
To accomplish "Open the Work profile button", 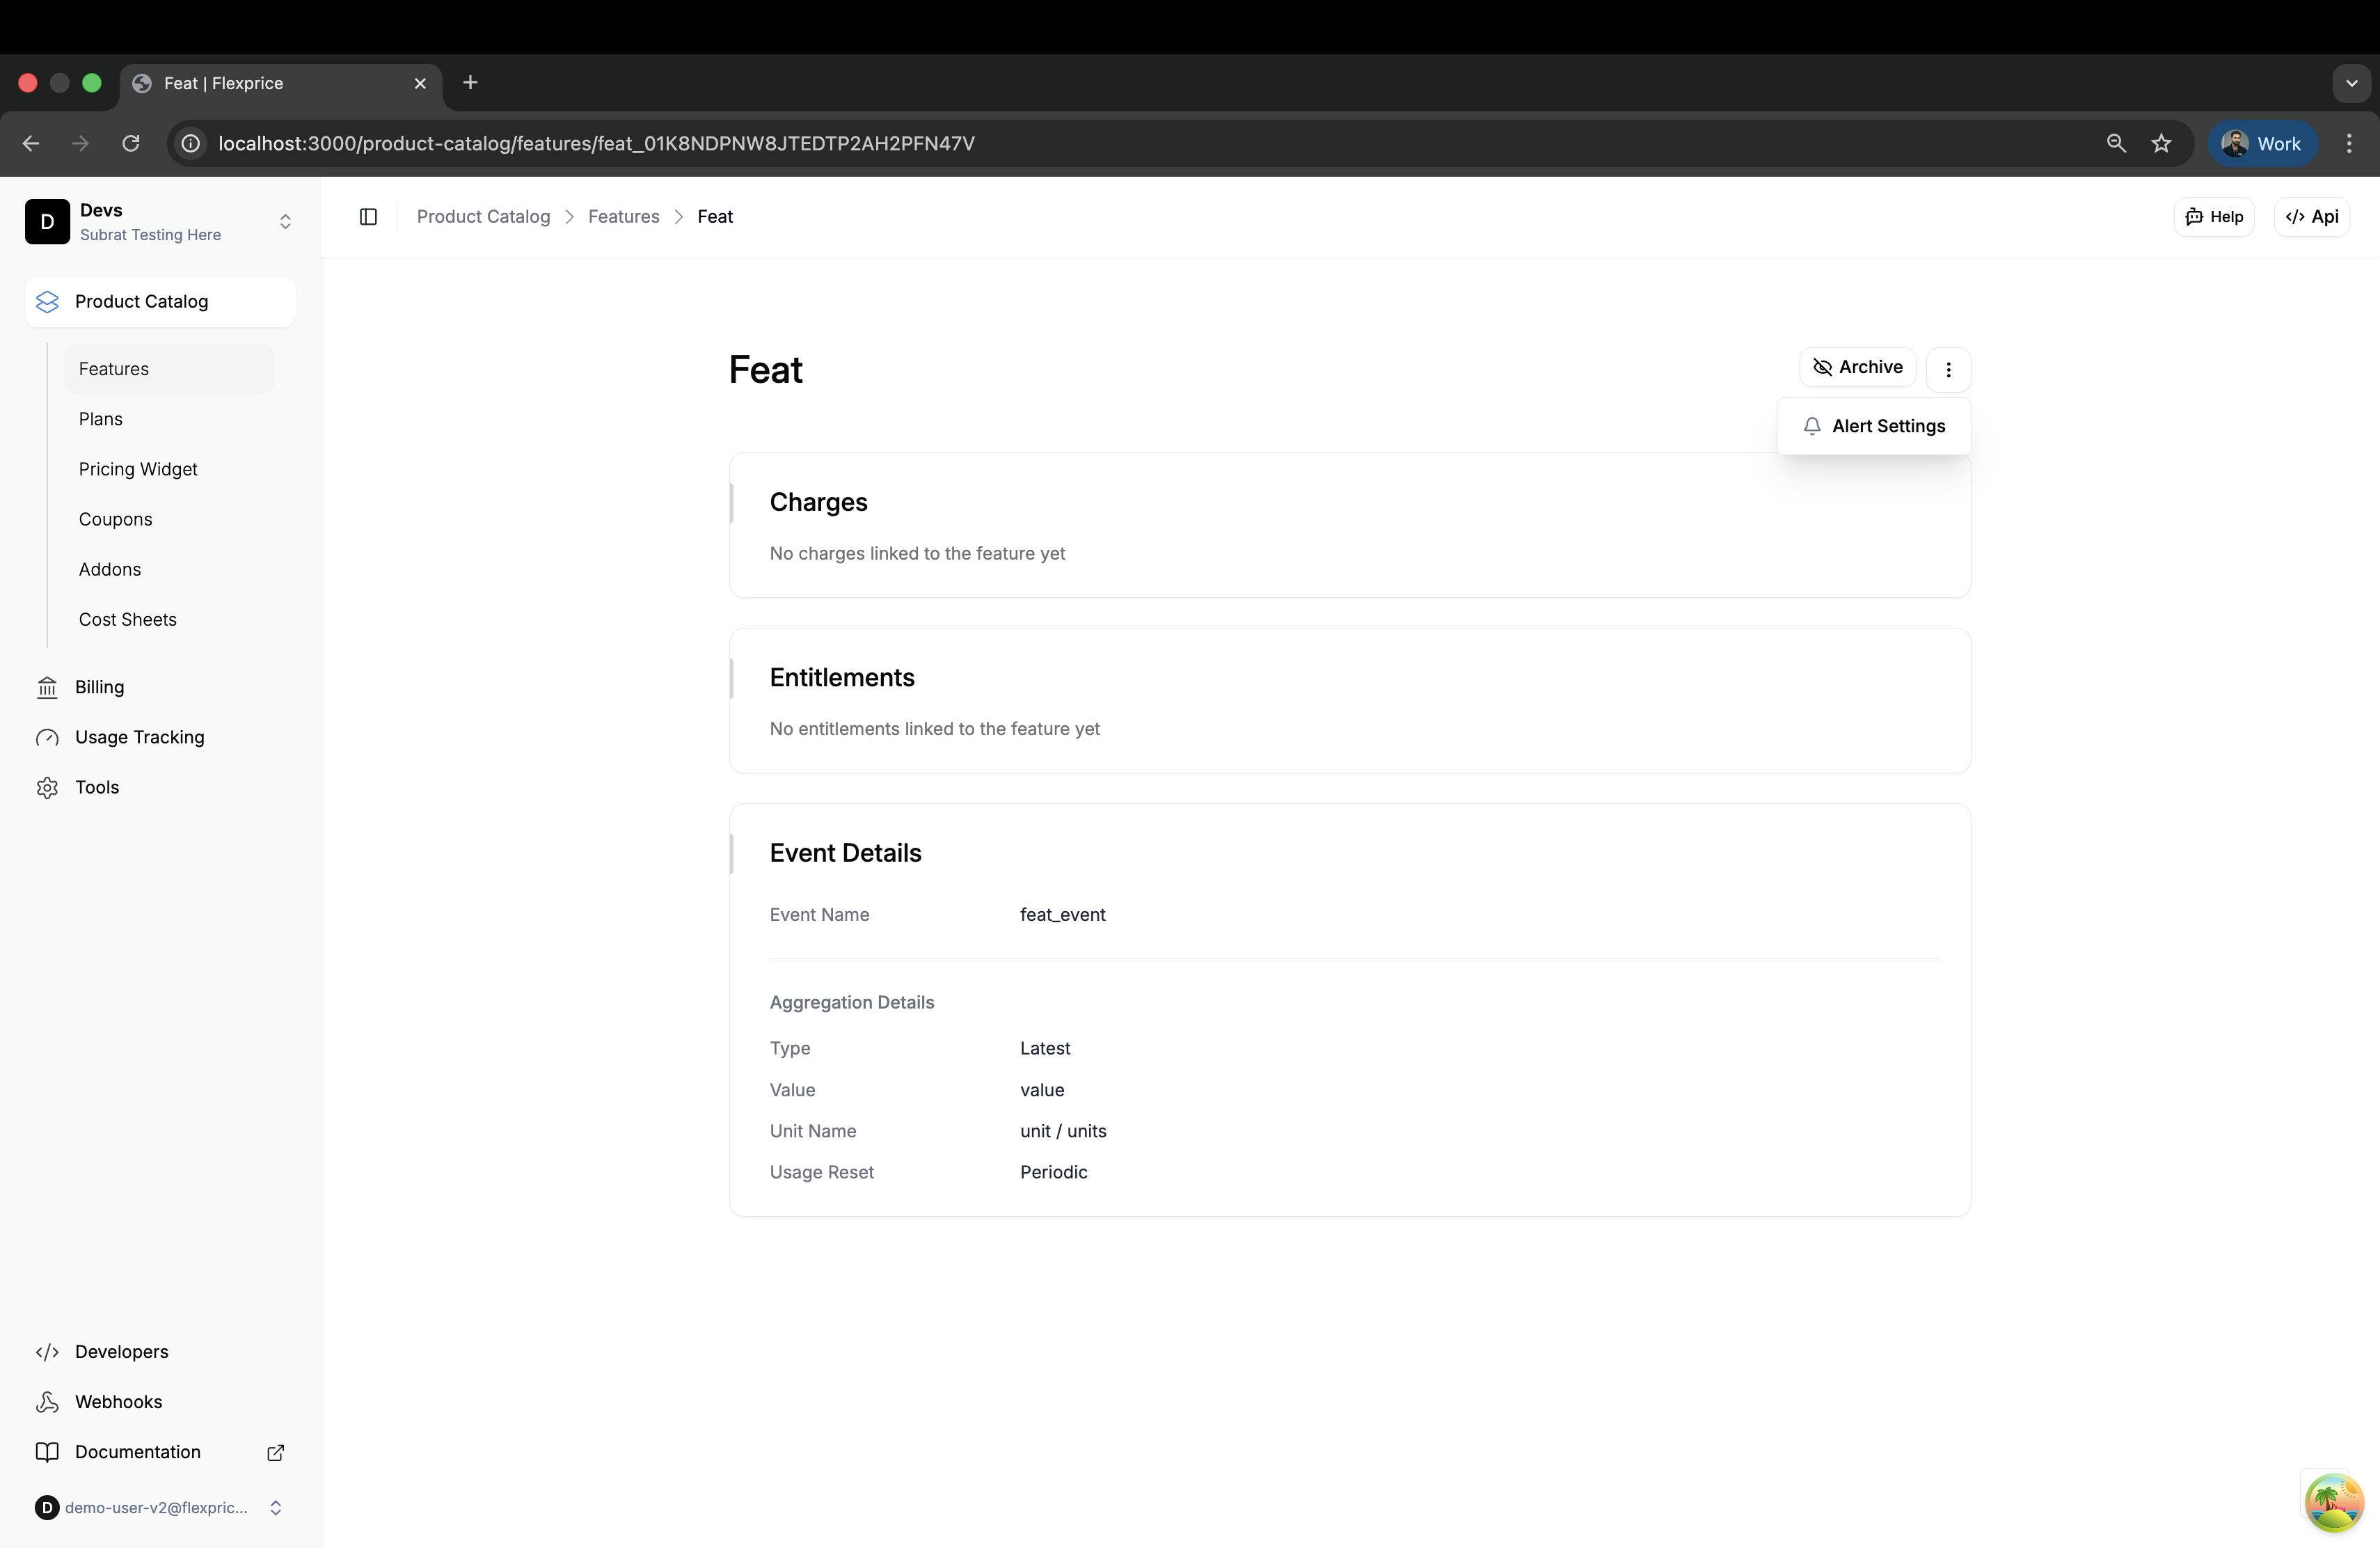I will click(x=2262, y=143).
